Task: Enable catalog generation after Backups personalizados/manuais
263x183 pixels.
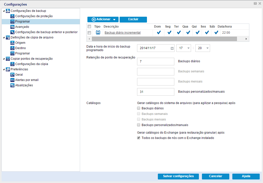Action: point(139,125)
